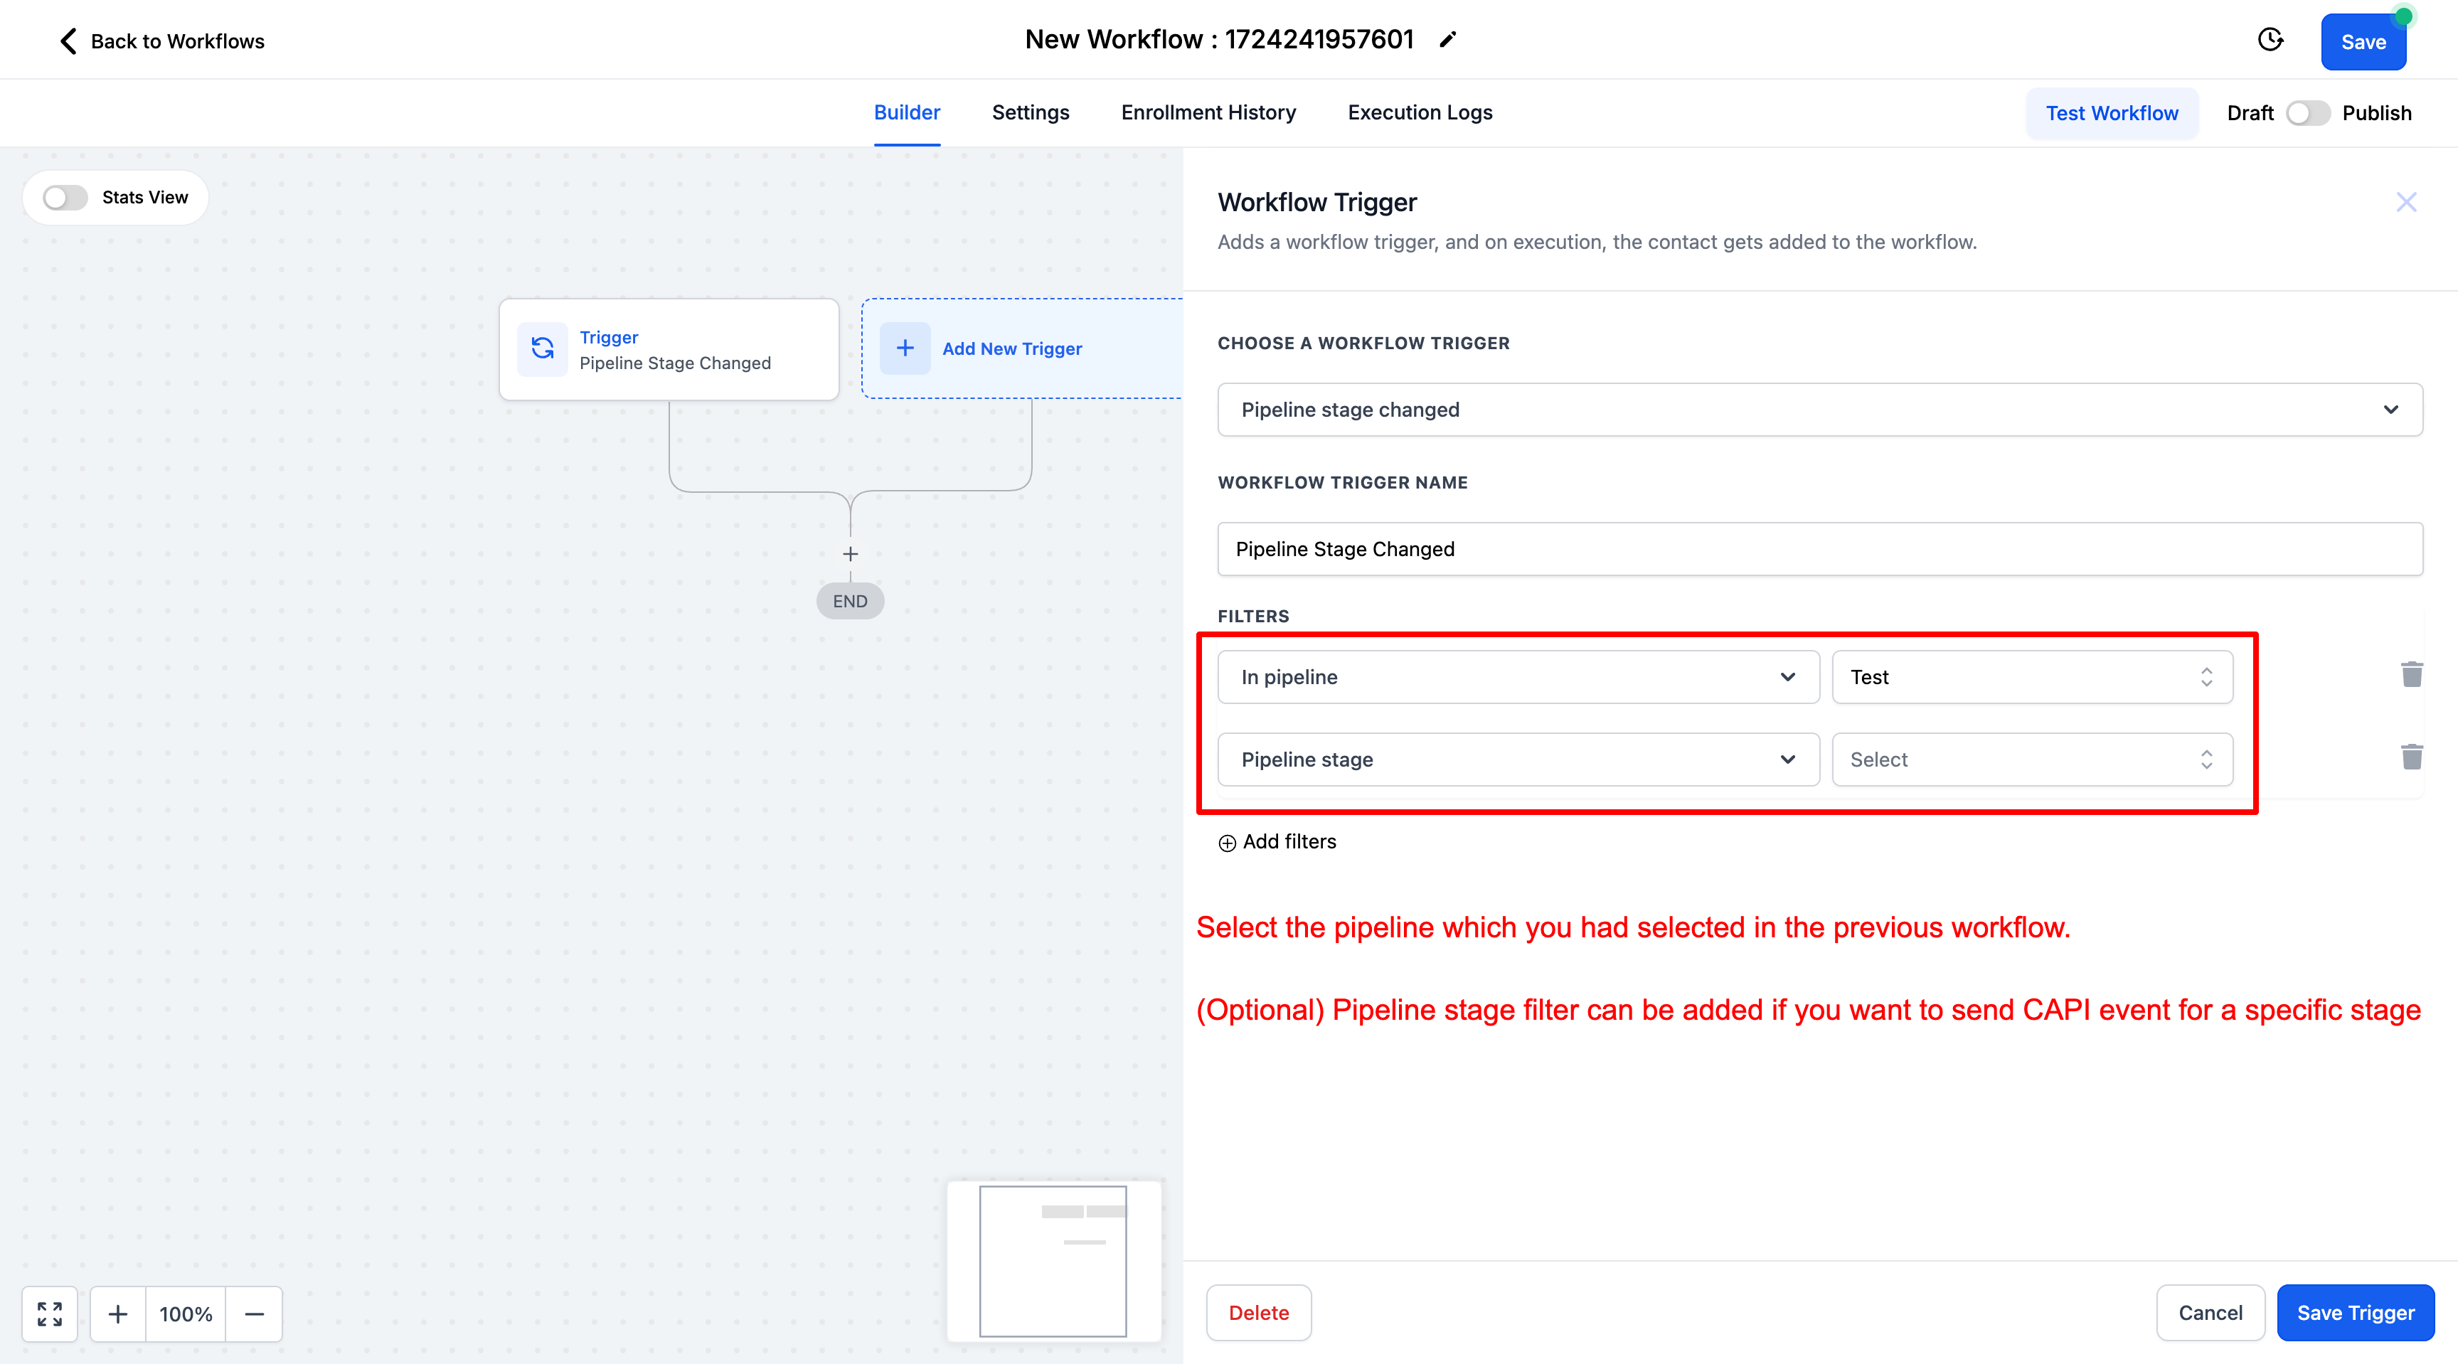Image resolution: width=2458 pixels, height=1364 pixels.
Task: Click plus icon above END node
Action: 850,554
